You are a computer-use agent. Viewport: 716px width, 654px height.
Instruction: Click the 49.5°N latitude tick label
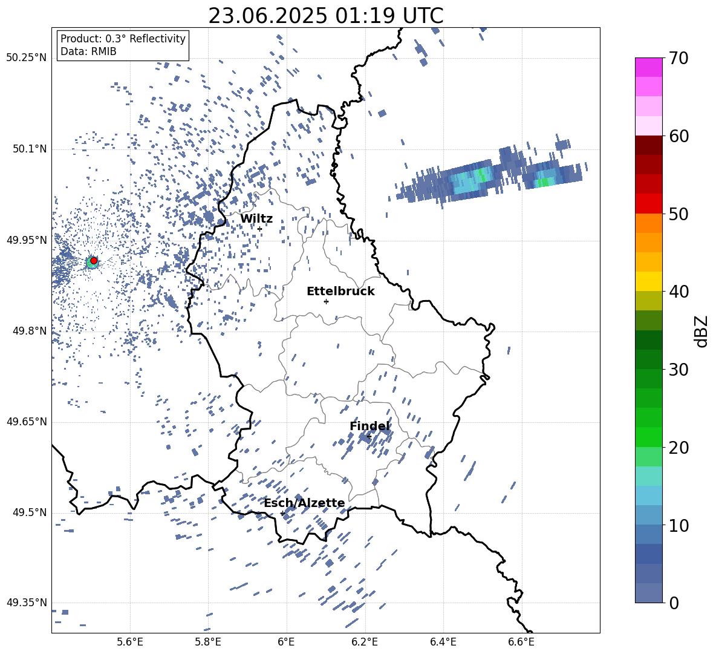point(30,512)
